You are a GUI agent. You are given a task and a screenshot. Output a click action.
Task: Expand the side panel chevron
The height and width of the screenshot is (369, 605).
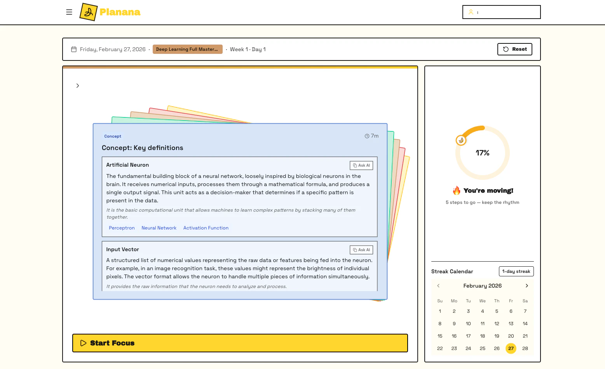pos(78,86)
